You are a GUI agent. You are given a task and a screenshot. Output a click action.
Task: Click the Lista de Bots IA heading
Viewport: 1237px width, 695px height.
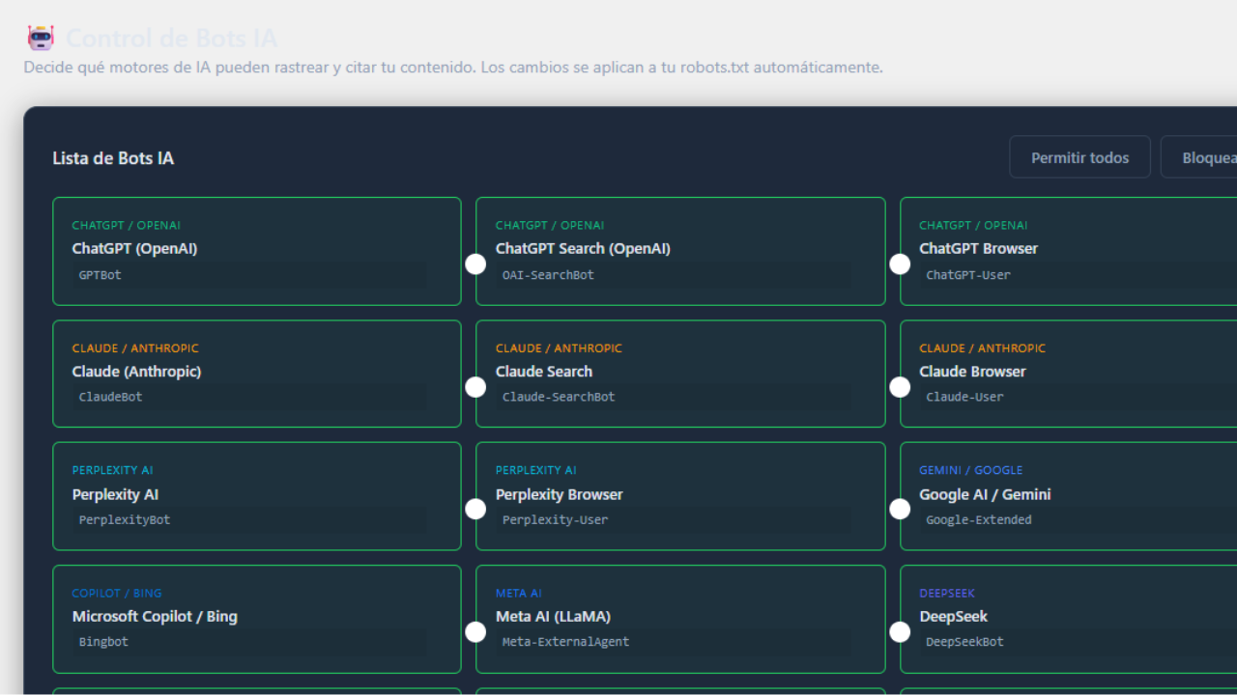tap(113, 158)
